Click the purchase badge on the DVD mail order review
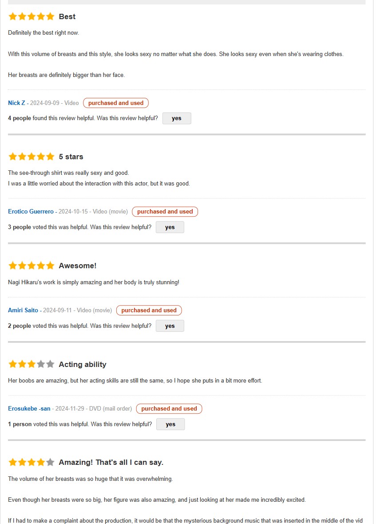This screenshot has height=524, width=381. click(x=169, y=409)
